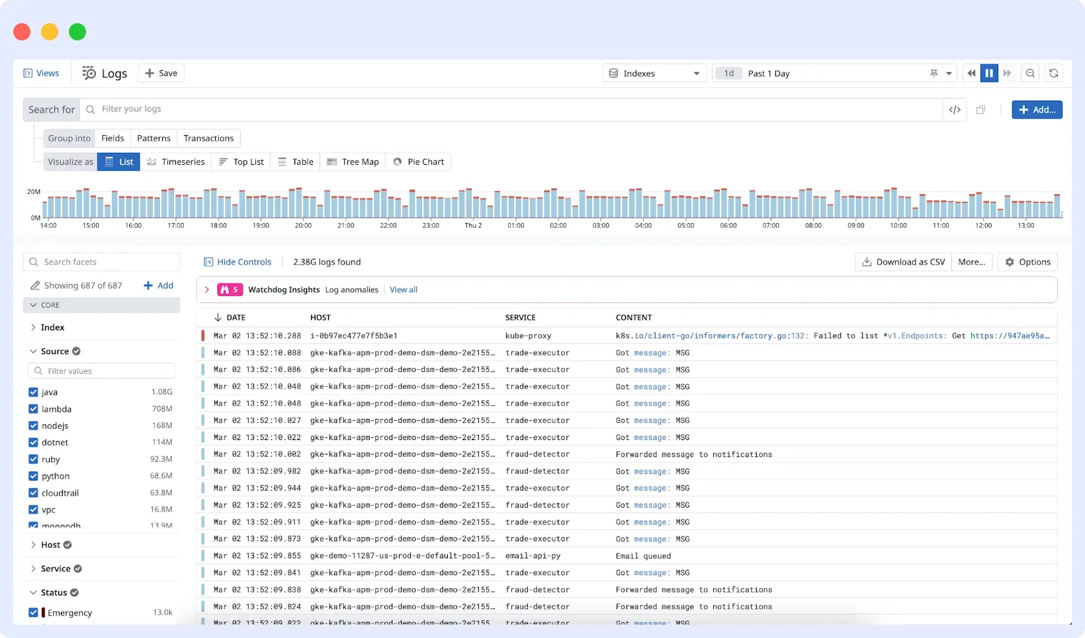Expand the Host facet group
This screenshot has height=638, width=1085.
[33, 545]
